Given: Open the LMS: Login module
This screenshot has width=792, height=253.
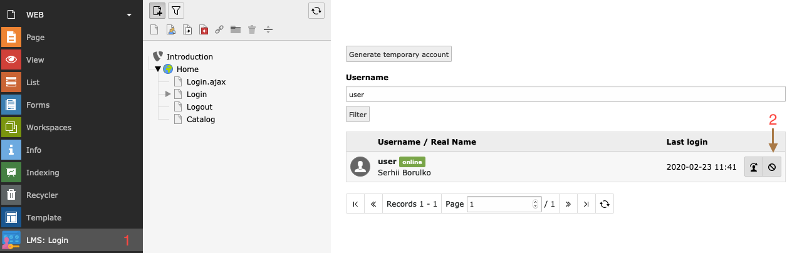Looking at the screenshot, I should [x=71, y=240].
